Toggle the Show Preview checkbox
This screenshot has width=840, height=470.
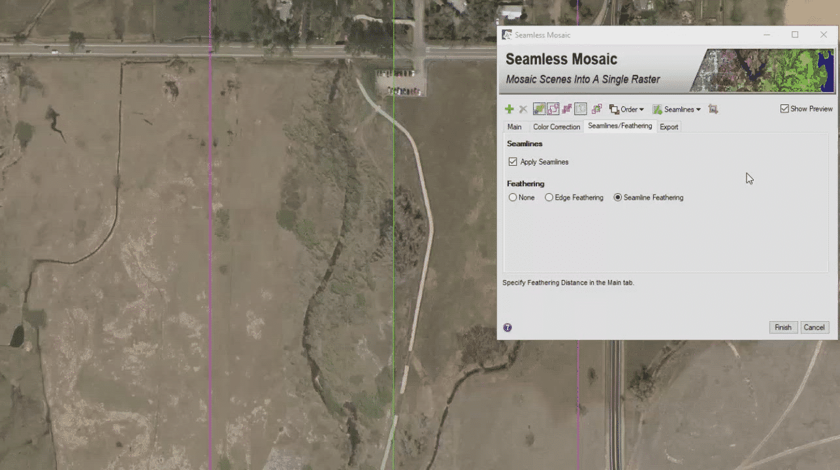784,109
